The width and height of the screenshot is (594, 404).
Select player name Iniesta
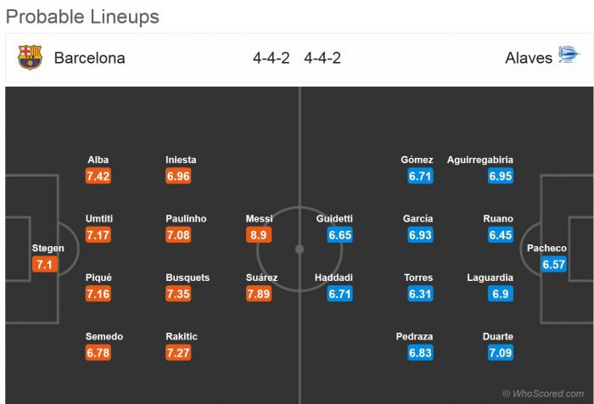tap(181, 160)
